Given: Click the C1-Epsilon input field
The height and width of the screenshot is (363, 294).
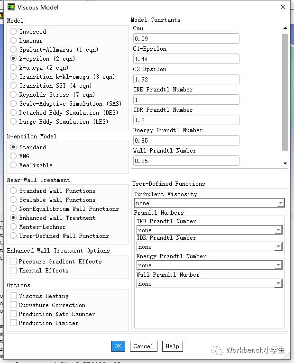Looking at the screenshot, I should (x=186, y=59).
